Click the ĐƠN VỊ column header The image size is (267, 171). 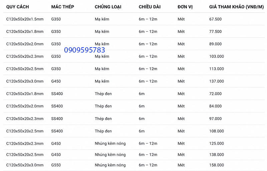click(185, 7)
